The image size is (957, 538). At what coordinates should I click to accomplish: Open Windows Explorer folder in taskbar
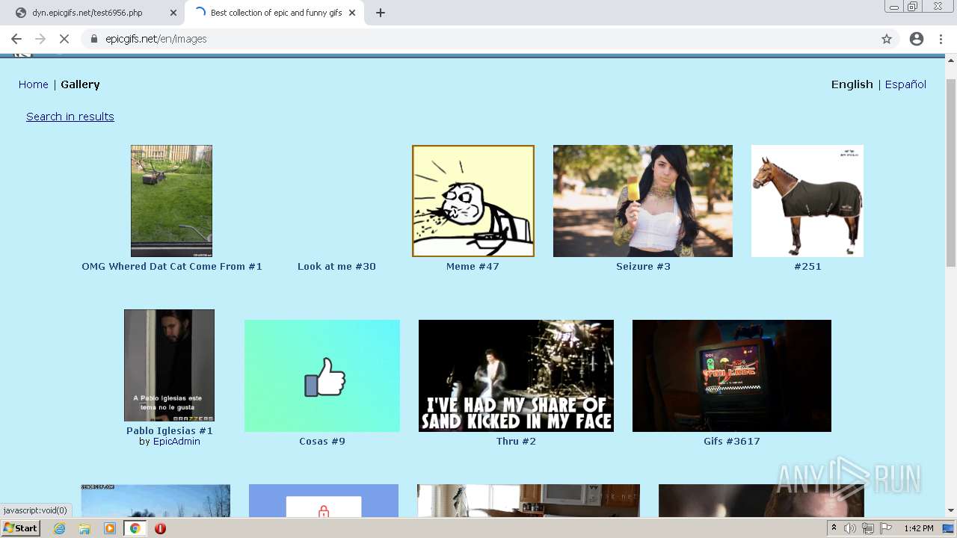click(x=84, y=528)
